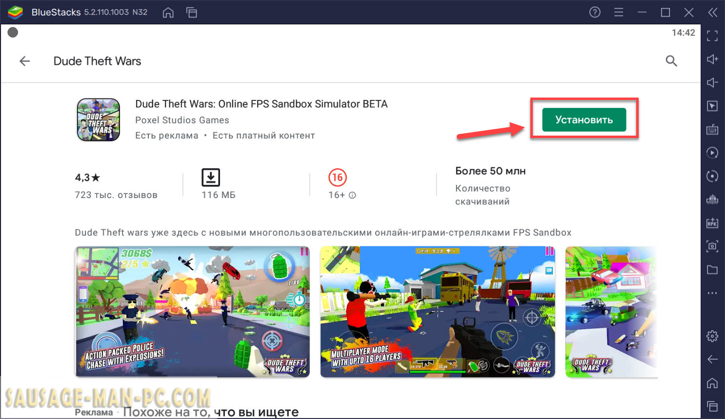Open BlueStacks settings gear icon
This screenshot has height=419, width=725.
tap(712, 336)
